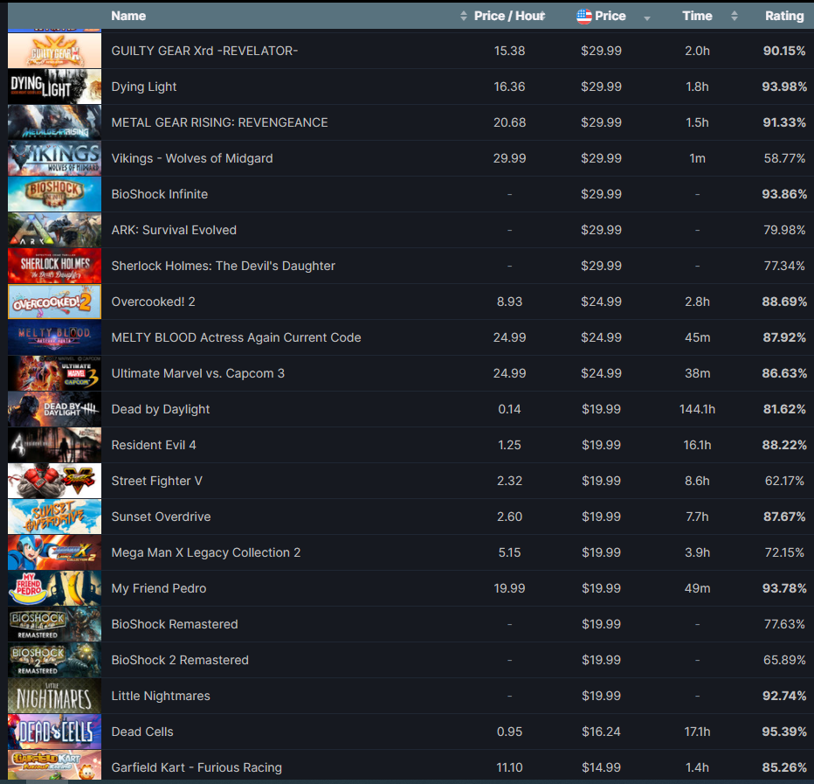Click the Resident Evil 4 name
The height and width of the screenshot is (784, 814).
(154, 445)
